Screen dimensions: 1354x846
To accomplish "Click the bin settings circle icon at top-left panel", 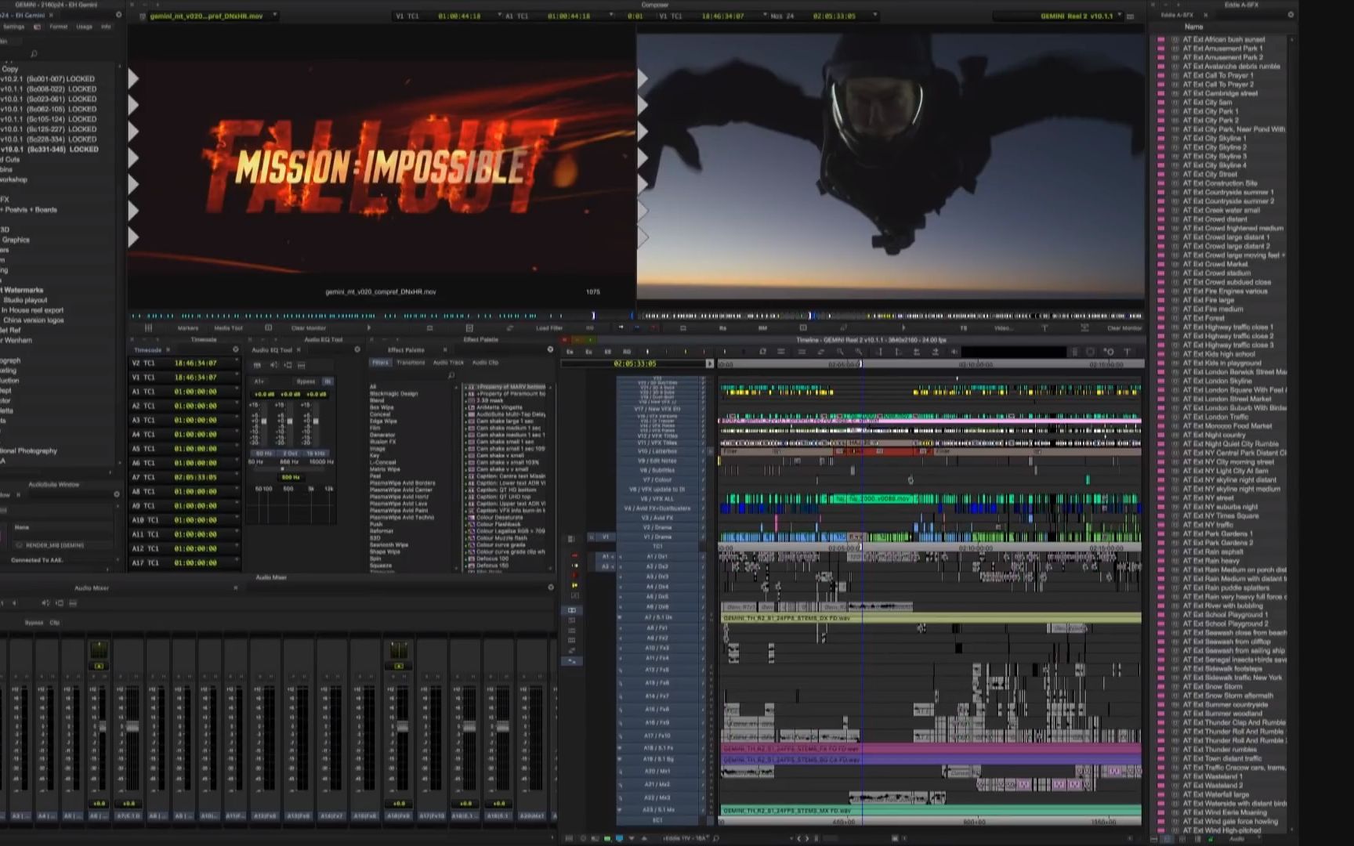I will [x=118, y=15].
